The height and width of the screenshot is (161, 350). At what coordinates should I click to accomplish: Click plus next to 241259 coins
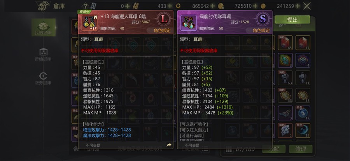(297, 6)
